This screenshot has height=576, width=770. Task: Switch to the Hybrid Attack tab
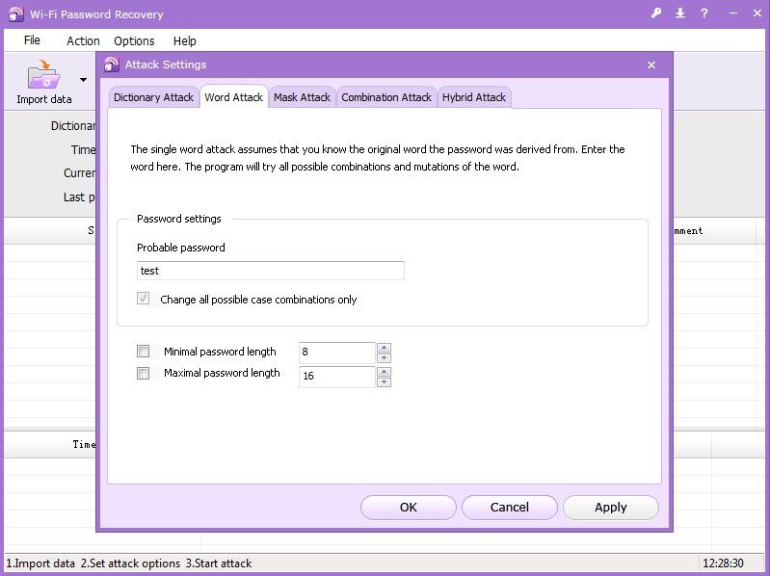[474, 97]
